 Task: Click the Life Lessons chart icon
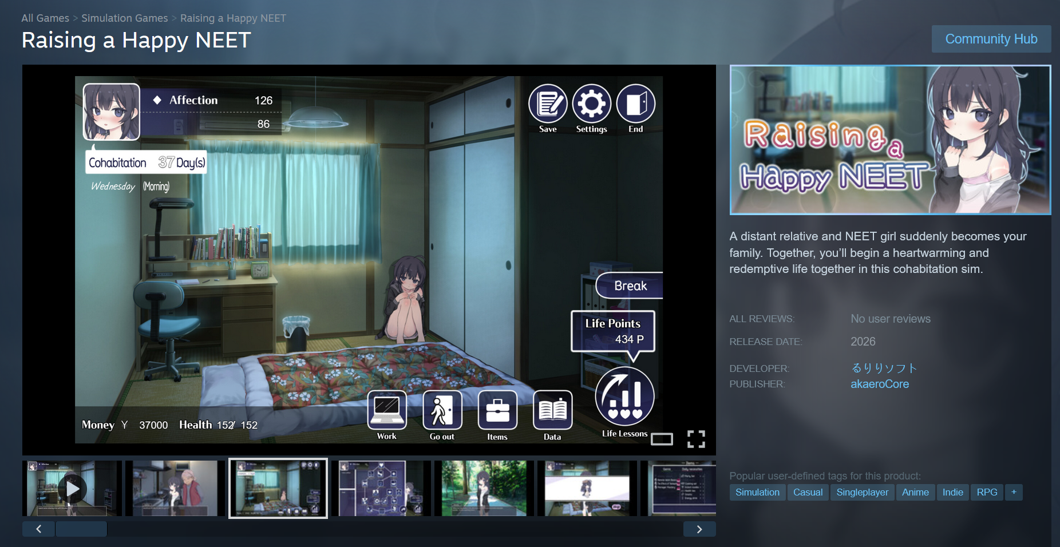tap(624, 396)
